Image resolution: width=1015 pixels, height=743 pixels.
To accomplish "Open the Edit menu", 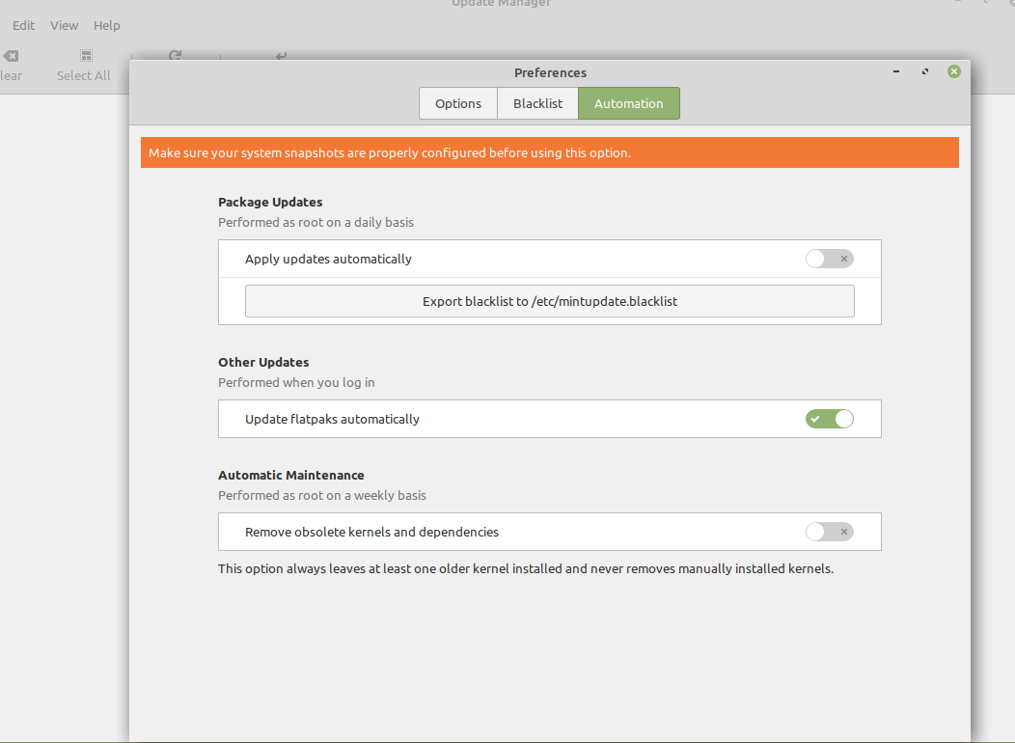I will (23, 25).
